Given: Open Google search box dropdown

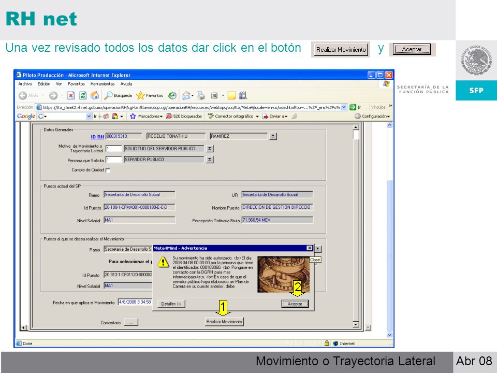Looking at the screenshot, I should [x=89, y=117].
